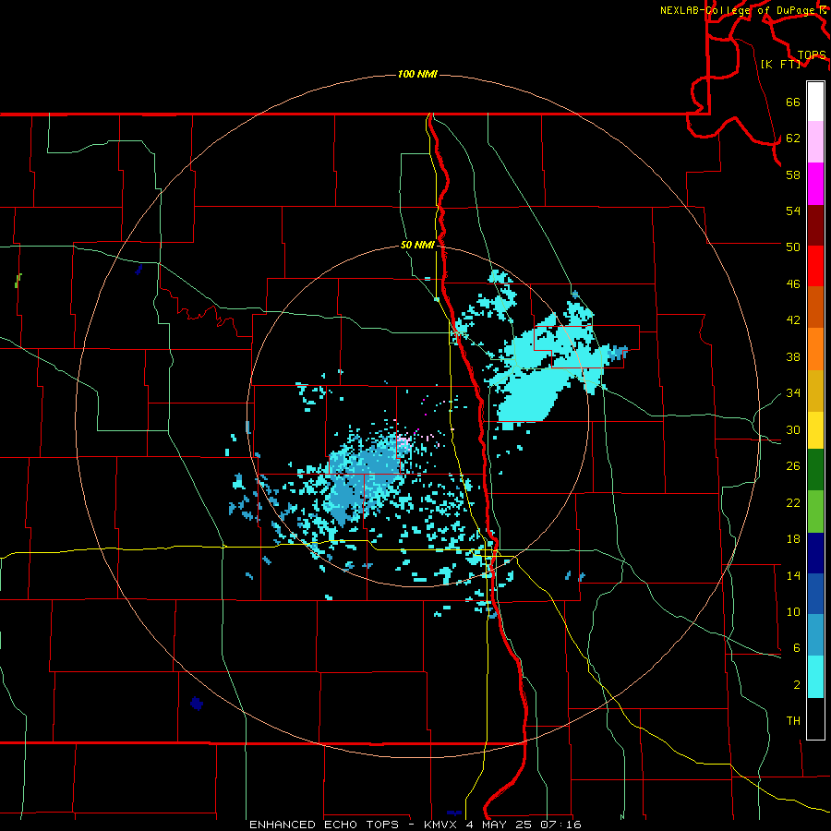Select the magenta legend swatch
The image size is (831, 831).
pyautogui.click(x=815, y=184)
